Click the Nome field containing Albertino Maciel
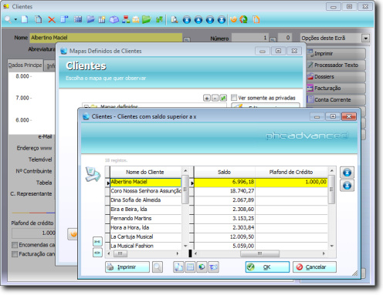This screenshot has height=295, width=383. click(106, 38)
